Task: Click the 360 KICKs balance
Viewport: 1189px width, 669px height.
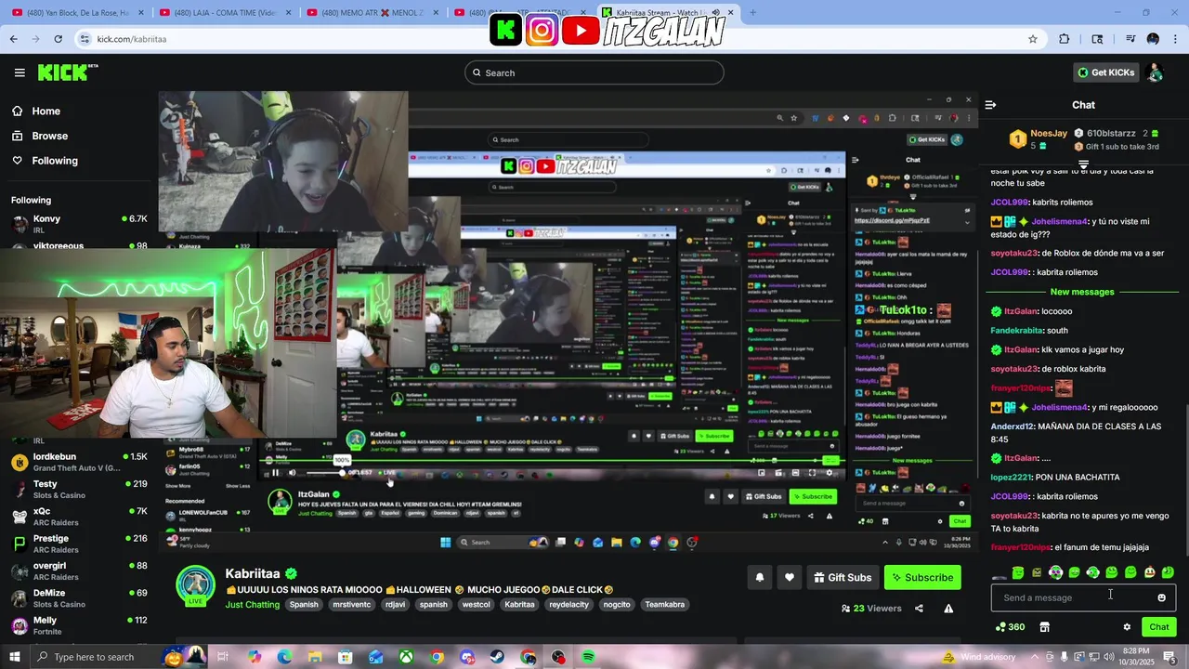Action: point(1010,627)
